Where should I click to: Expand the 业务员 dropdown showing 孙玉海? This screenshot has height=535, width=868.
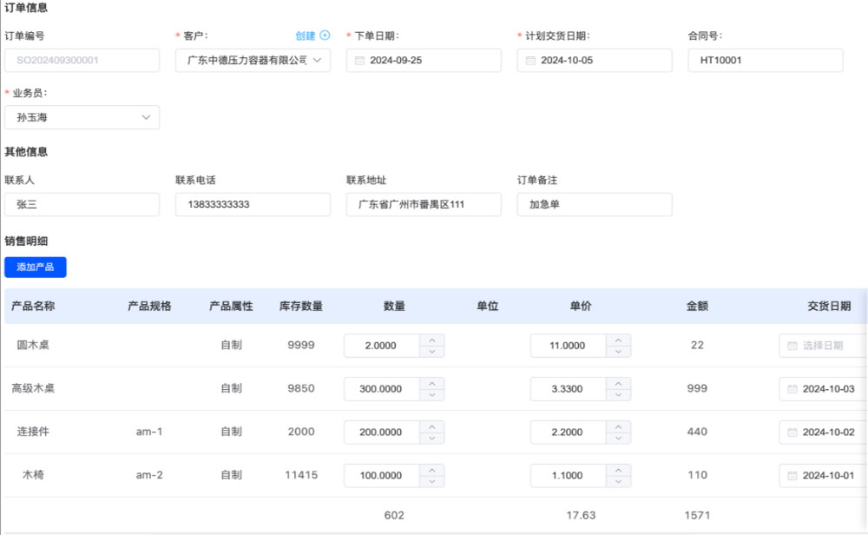146,117
